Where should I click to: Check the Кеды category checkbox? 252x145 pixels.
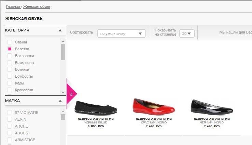click(10, 83)
